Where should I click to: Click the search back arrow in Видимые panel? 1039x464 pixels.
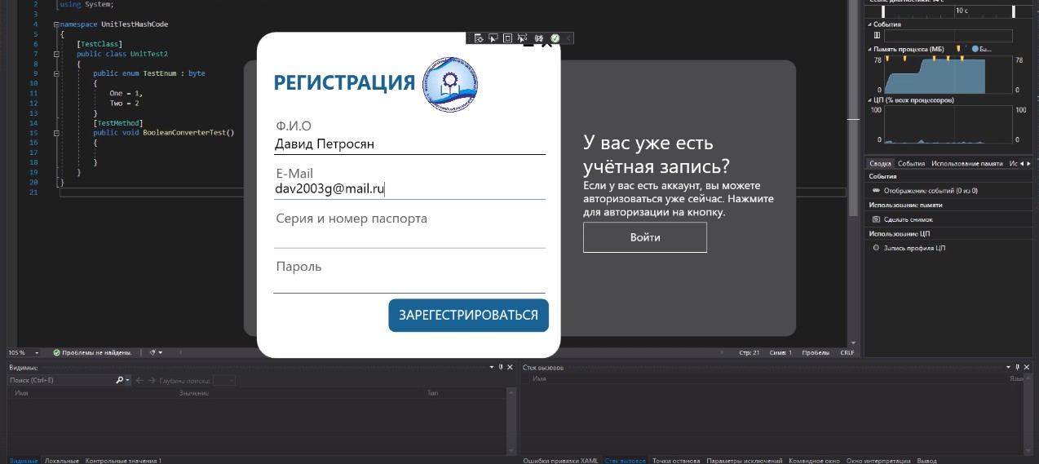139,380
